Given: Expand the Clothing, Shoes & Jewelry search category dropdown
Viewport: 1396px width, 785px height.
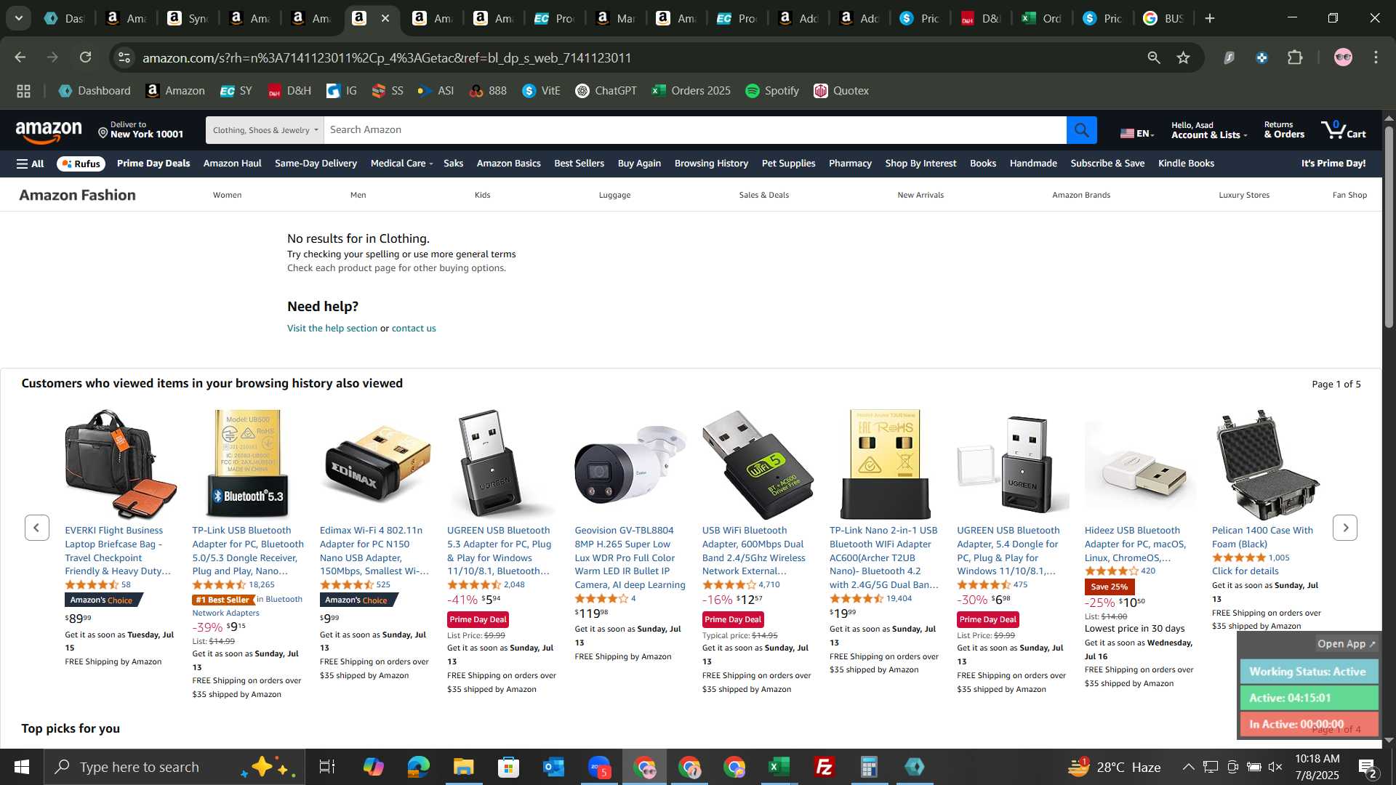Looking at the screenshot, I should [265, 130].
